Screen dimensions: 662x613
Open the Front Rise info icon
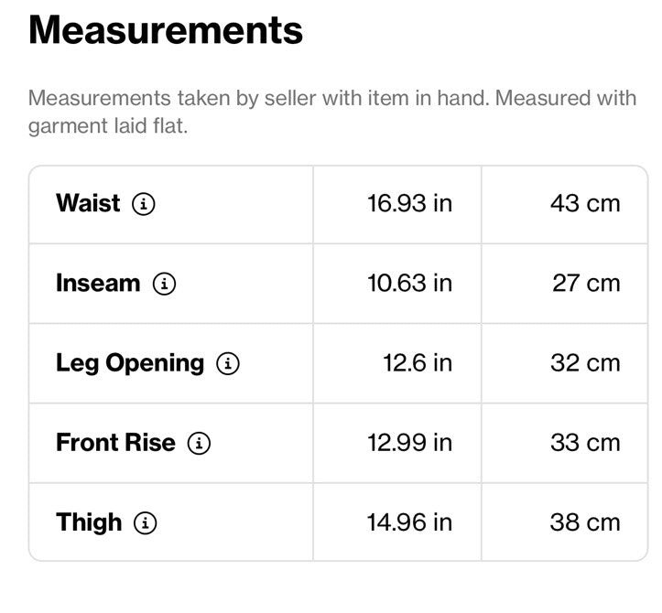pyautogui.click(x=199, y=443)
